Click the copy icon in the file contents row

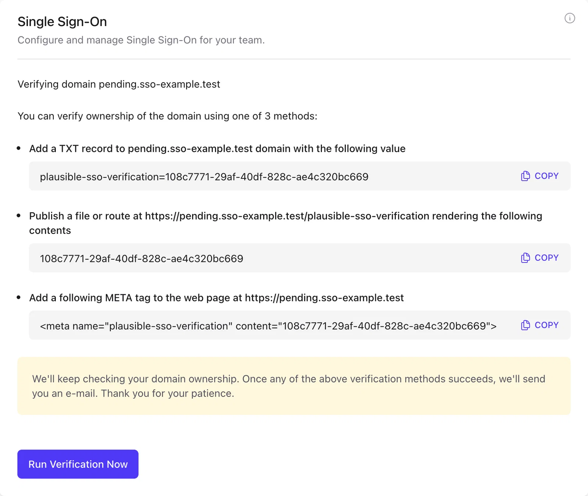tap(526, 258)
